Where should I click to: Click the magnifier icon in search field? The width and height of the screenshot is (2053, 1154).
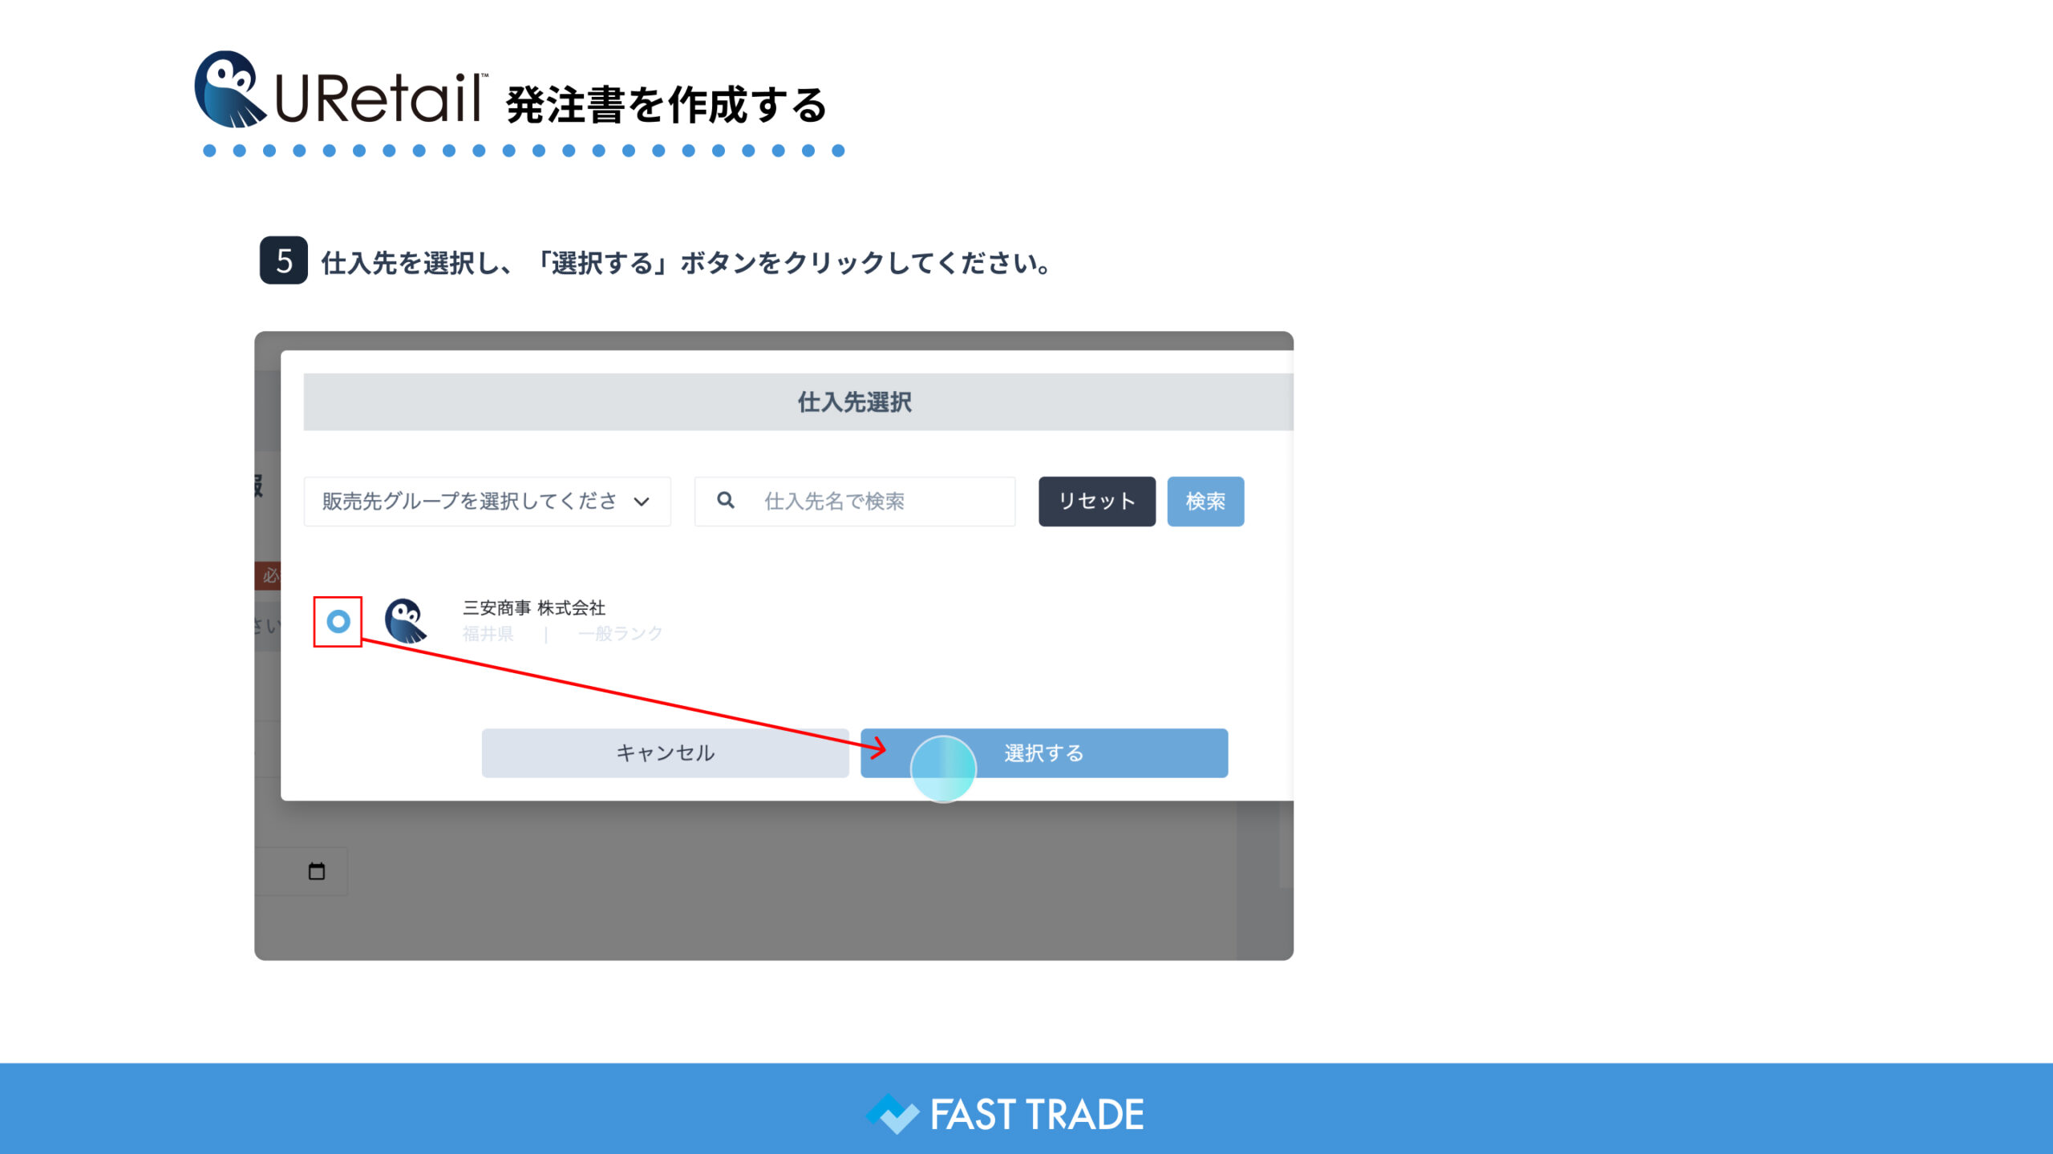coord(725,500)
